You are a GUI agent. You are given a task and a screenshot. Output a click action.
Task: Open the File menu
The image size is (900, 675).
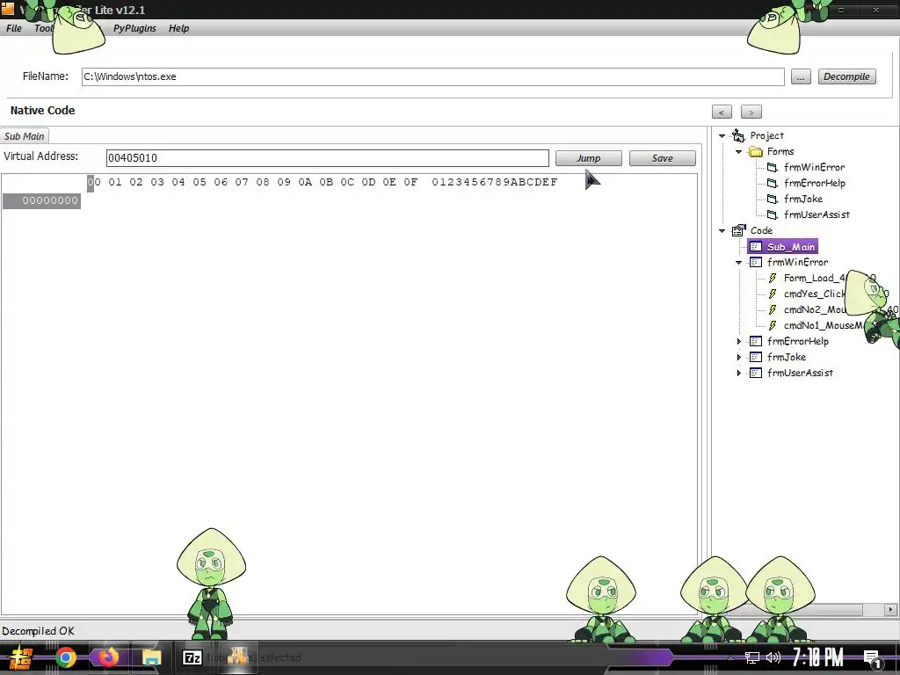(14, 28)
